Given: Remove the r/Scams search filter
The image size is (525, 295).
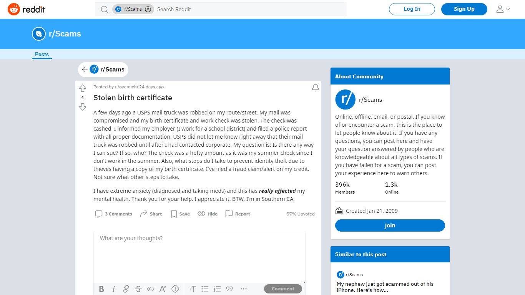Looking at the screenshot, I should pos(148,9).
